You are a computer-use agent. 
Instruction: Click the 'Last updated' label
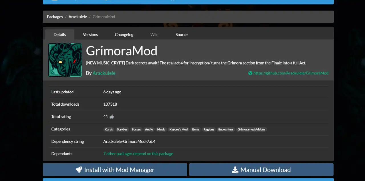point(62,92)
